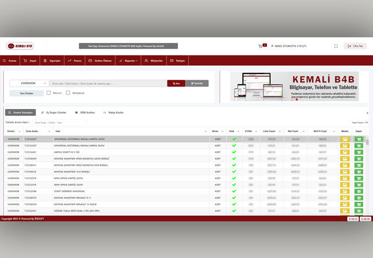Open media for START DÜĞMESİ UNIVERSAL

(345, 191)
